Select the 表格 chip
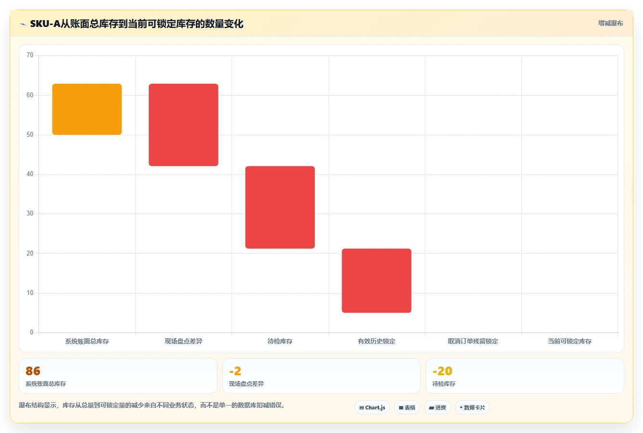This screenshot has height=433, width=643. 407,408
